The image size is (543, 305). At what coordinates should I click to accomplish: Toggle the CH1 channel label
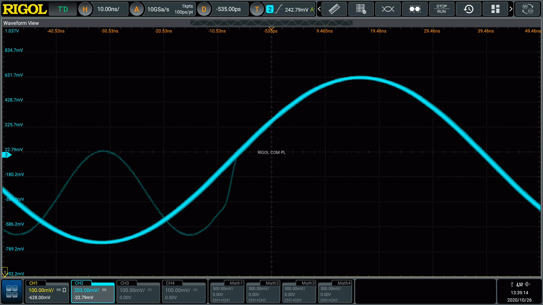click(33, 283)
